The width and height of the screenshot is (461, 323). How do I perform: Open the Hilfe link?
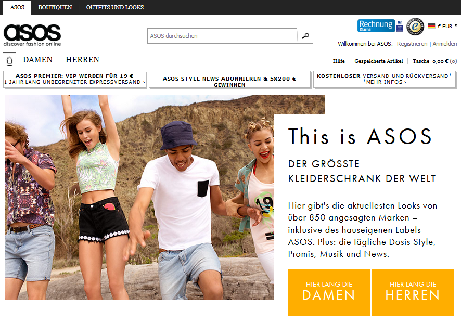point(339,61)
